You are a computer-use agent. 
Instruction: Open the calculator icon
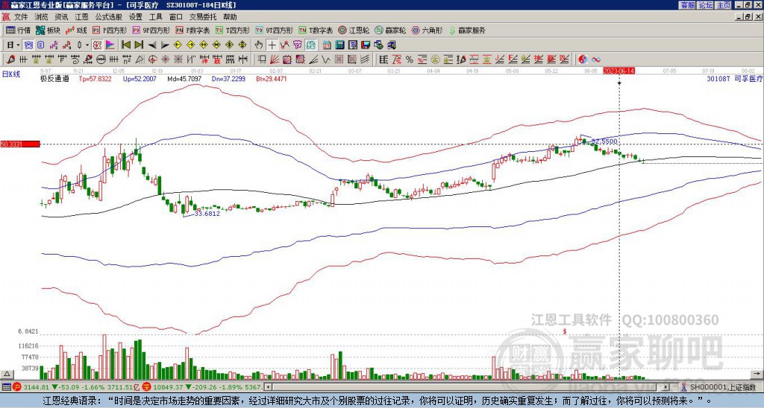[339, 45]
